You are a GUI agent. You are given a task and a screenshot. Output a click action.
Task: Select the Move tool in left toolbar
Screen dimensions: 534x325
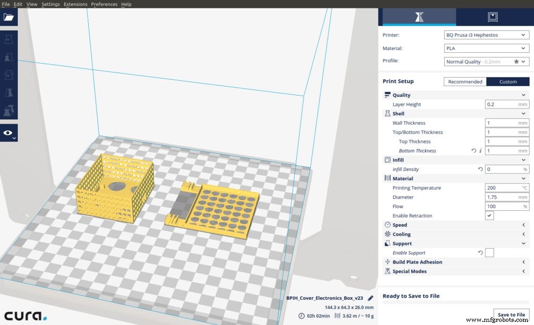pos(9,40)
